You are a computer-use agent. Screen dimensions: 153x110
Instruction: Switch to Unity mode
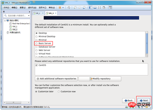pos(104,7)
